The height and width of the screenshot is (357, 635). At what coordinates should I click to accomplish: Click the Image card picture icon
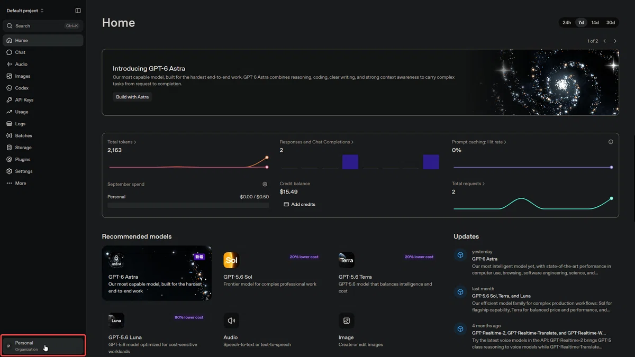click(x=347, y=321)
